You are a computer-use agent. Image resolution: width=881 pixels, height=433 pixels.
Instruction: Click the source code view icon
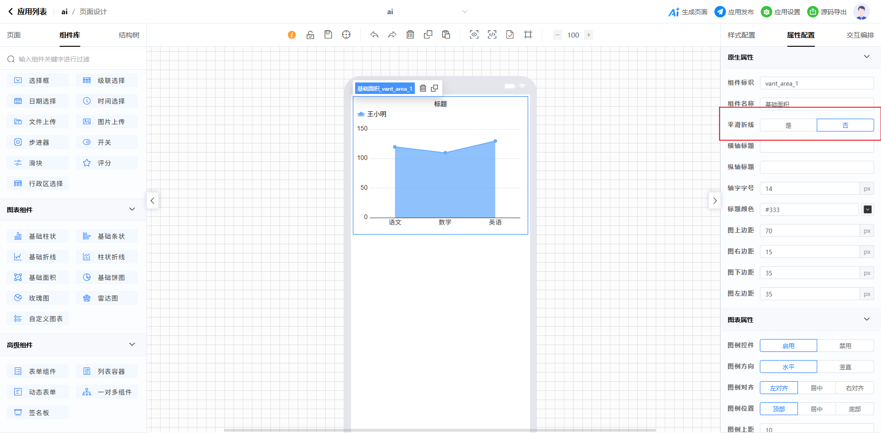[x=492, y=35]
